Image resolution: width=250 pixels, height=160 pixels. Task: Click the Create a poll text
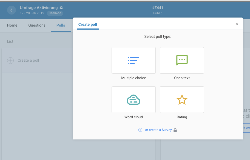(28, 60)
